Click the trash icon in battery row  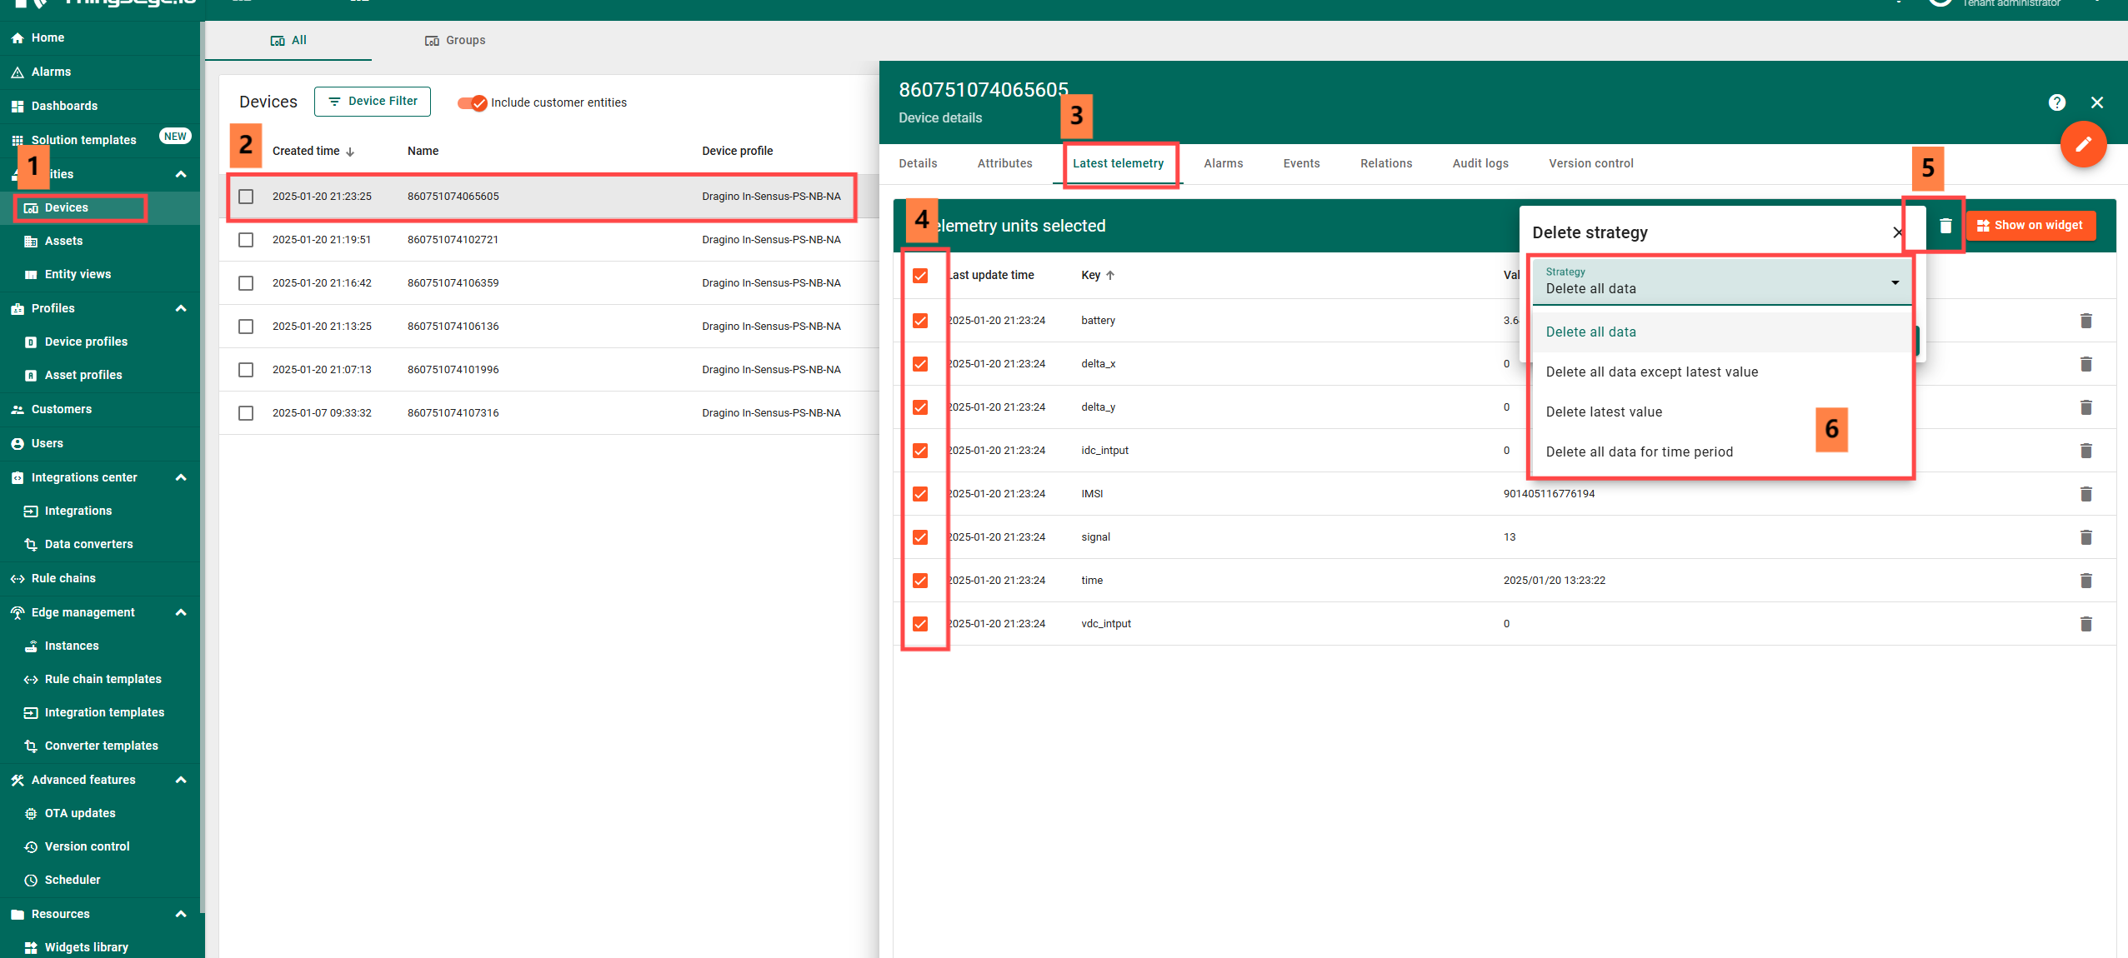pyautogui.click(x=2085, y=321)
